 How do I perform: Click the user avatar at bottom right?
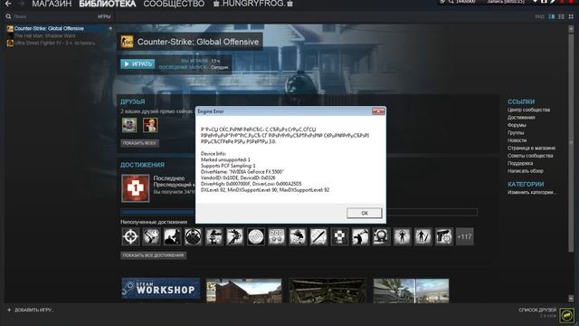tap(566, 315)
